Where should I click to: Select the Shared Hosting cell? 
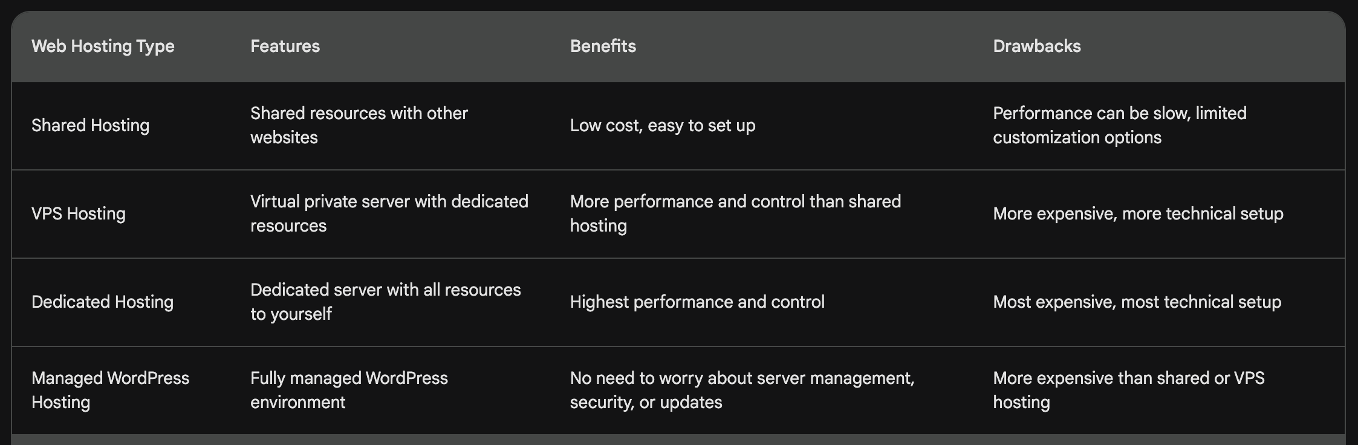pyautogui.click(x=90, y=126)
